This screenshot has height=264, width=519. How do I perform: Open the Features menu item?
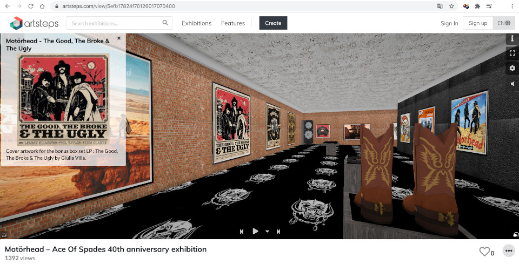point(233,23)
